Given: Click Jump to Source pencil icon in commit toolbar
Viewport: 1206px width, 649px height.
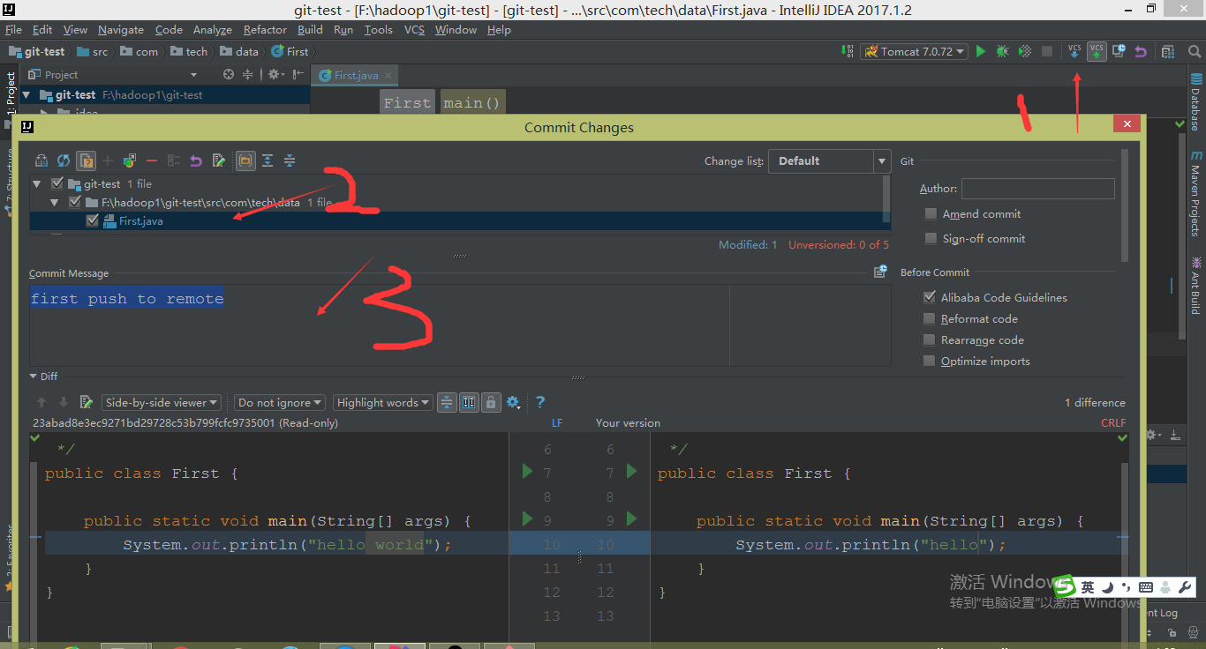Looking at the screenshot, I should tap(218, 160).
